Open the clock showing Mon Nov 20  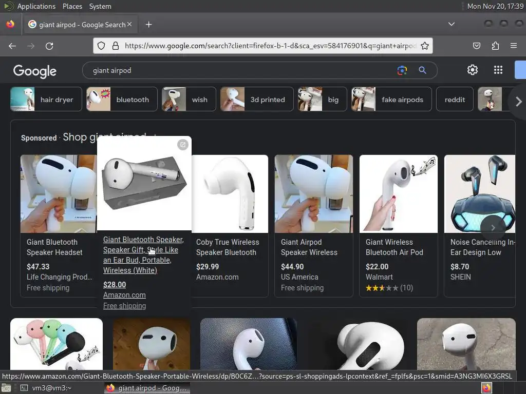click(495, 6)
